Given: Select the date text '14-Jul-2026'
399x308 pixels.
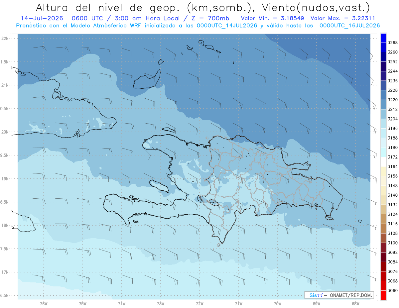Looking at the screenshot, I should (42, 18).
